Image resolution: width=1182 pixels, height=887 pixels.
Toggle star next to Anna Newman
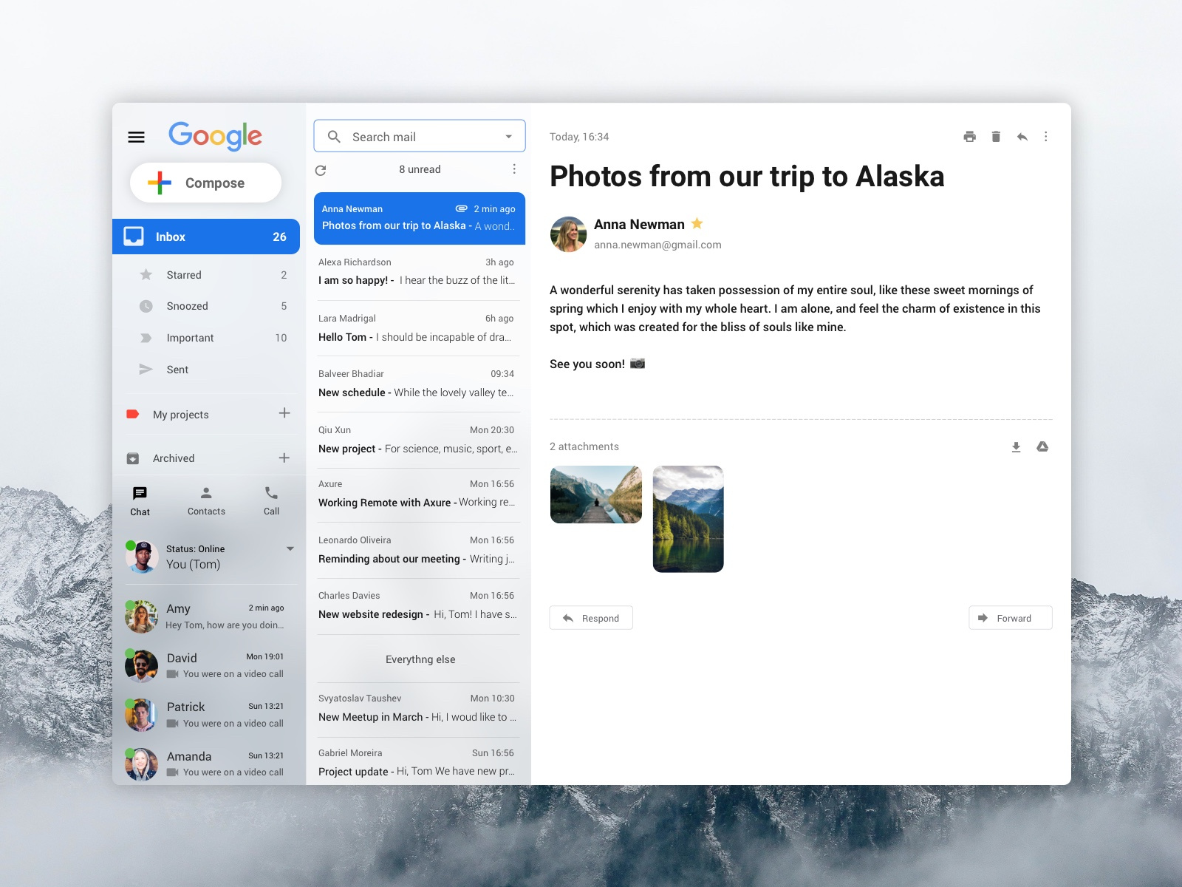pyautogui.click(x=697, y=223)
